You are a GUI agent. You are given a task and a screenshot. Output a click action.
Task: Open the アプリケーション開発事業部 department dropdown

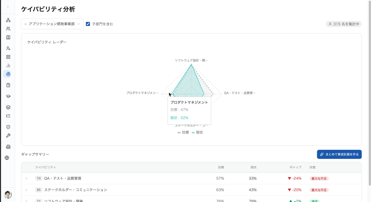[52, 24]
